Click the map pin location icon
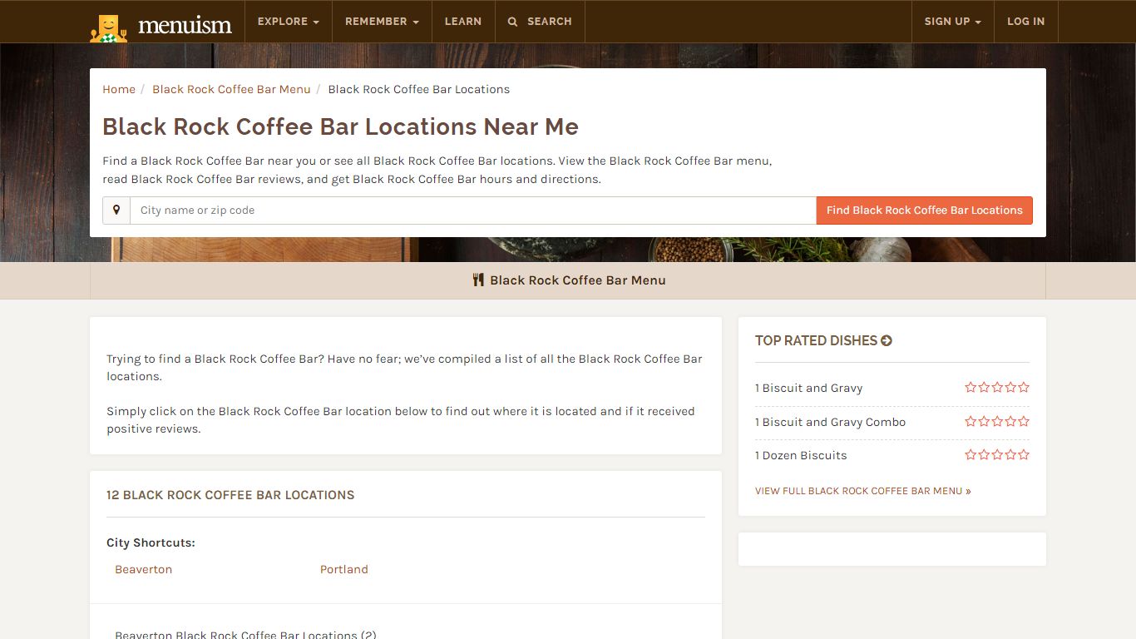Image resolution: width=1136 pixels, height=639 pixels. 116,211
